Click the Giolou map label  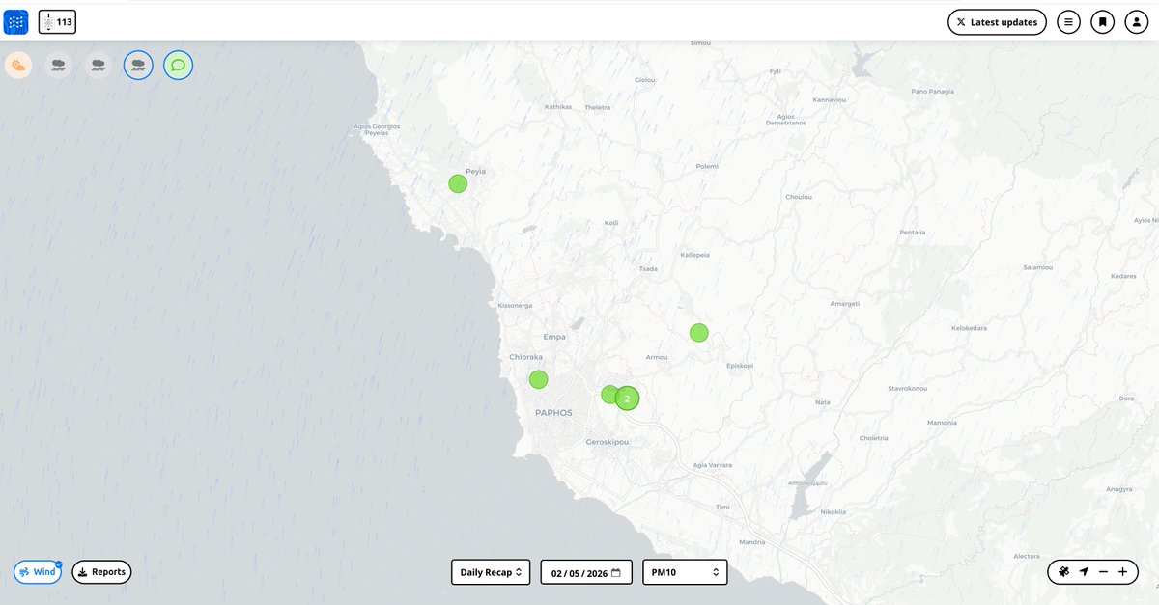pos(644,80)
